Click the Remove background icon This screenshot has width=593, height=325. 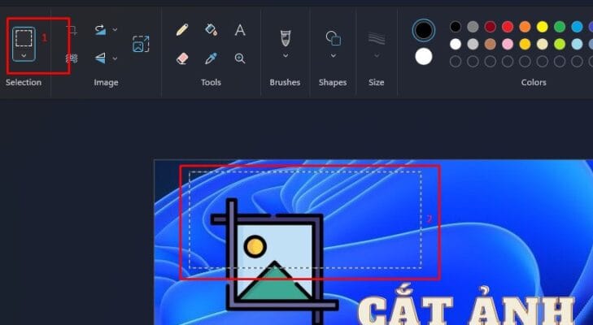[72, 58]
